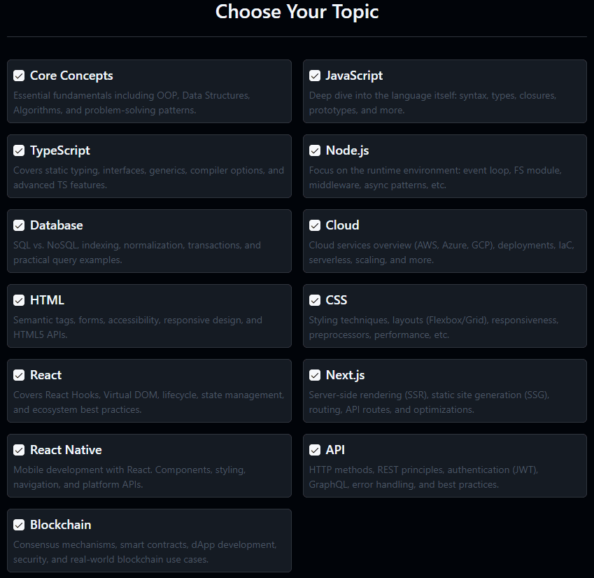The height and width of the screenshot is (578, 594).
Task: Select the Blockchain topic card
Action: (149, 540)
